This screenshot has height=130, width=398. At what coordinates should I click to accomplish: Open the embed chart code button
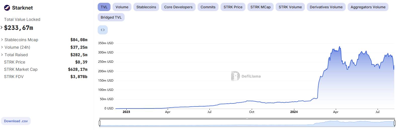[x=103, y=30]
